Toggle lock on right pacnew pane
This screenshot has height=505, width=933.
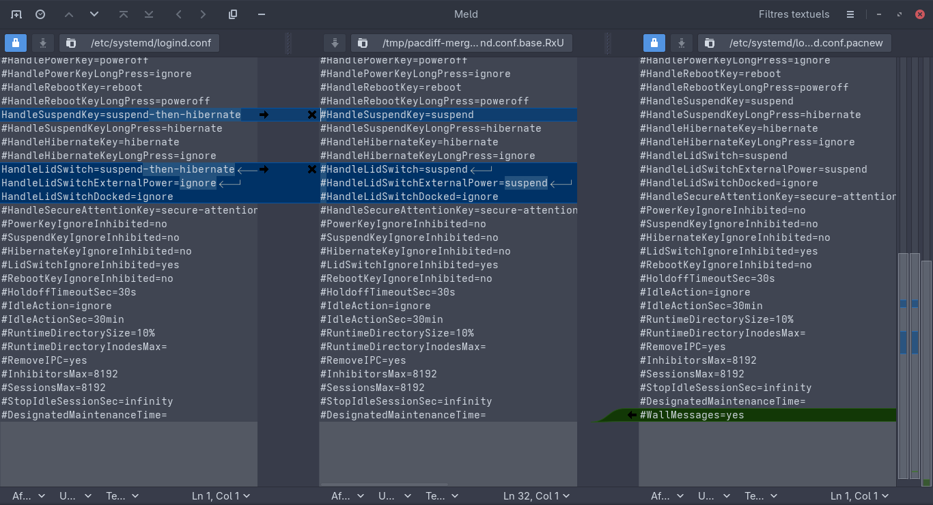pos(654,43)
